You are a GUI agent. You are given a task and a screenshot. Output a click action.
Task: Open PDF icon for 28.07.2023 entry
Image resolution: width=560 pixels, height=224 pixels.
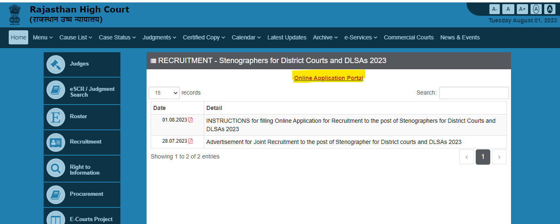pos(191,141)
